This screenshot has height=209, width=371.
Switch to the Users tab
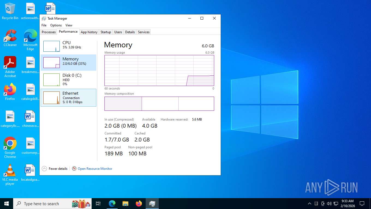[x=118, y=32]
